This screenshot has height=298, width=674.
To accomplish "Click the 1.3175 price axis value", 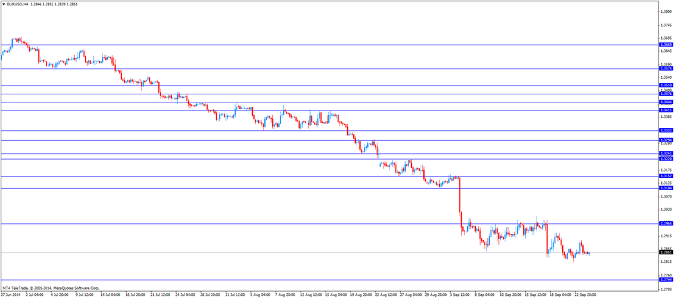I will click(667, 171).
